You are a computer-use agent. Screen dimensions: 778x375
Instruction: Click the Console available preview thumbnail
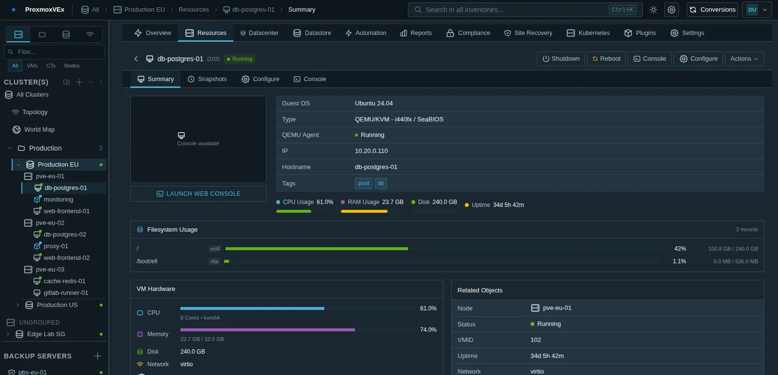tap(198, 139)
